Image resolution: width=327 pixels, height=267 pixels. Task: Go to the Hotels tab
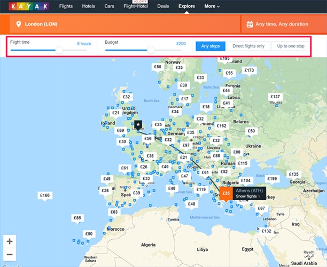coord(89,6)
